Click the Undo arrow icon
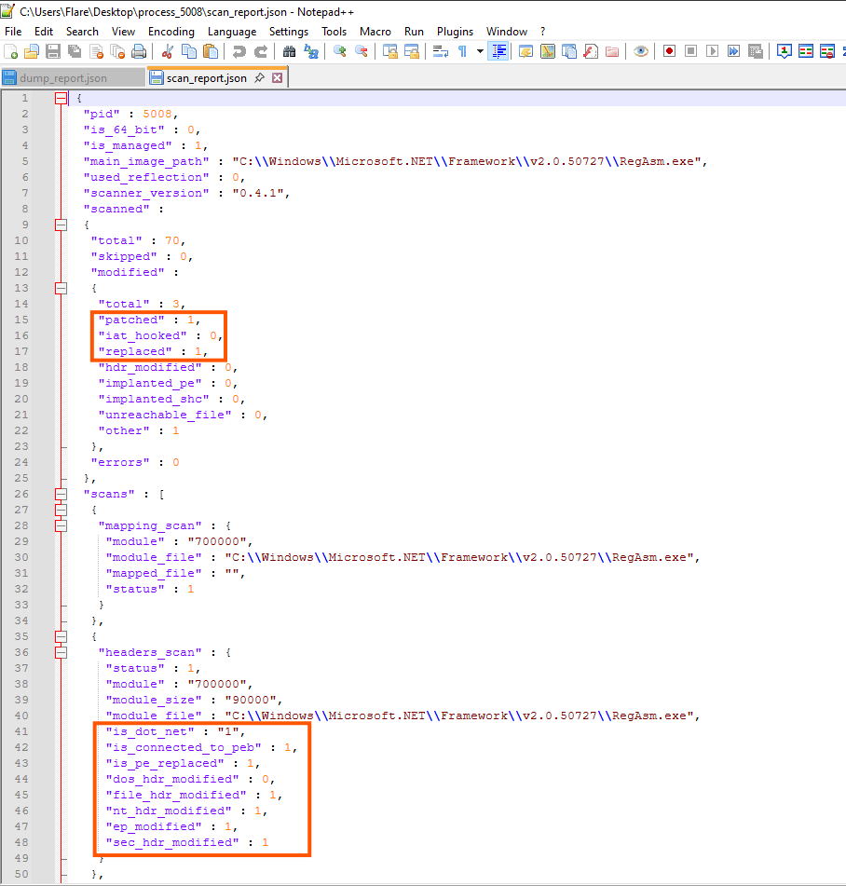Screen dimensions: 846x886 tap(239, 51)
